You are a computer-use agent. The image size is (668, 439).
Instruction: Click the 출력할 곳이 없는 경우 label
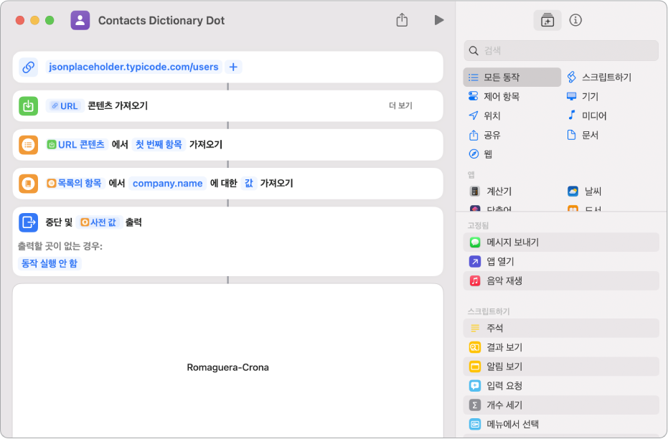(x=60, y=246)
